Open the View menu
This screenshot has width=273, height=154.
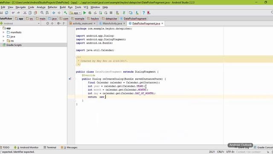click(10, 7)
